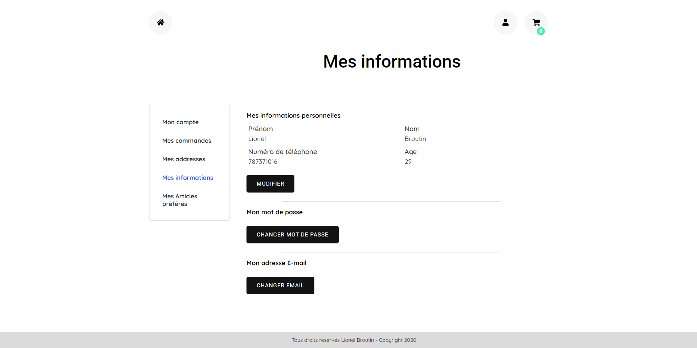Select the highlighted Mes informations link
Image resolution: width=697 pixels, height=348 pixels.
point(188,178)
